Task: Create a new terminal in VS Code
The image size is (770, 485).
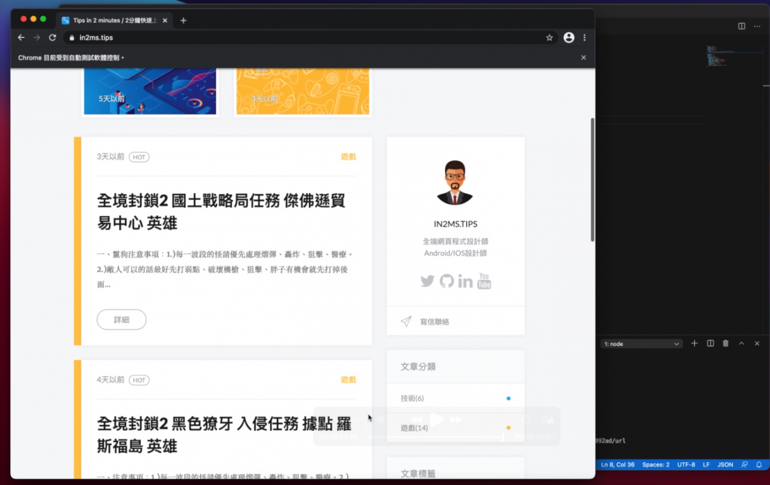Action: (694, 343)
